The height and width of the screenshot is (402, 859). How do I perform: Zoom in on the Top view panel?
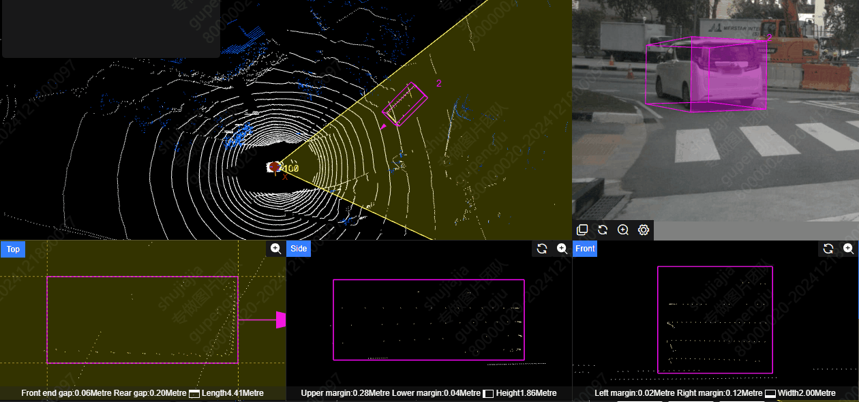click(x=276, y=249)
